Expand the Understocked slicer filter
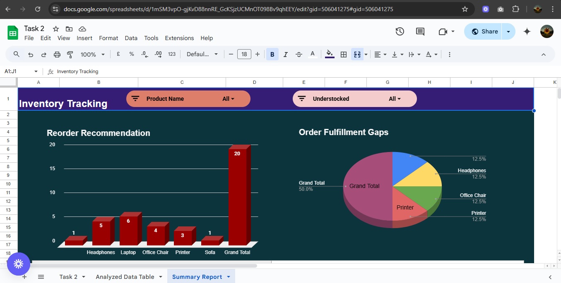The width and height of the screenshot is (561, 283). pos(395,99)
